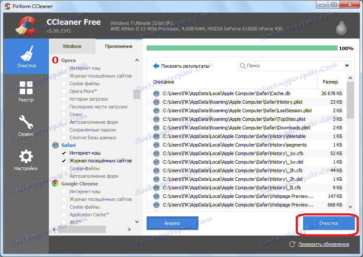Select the Google Chrome category heading
Screen dimensions: 363x257
click(x=80, y=184)
